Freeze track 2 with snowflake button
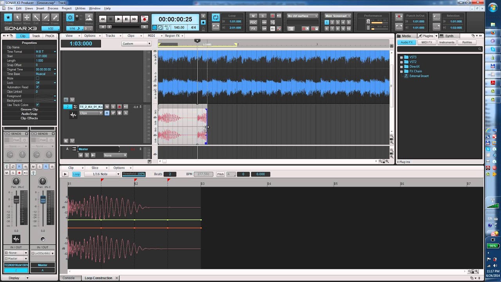Viewport: 501px width, 282px height. pyautogui.click(x=119, y=113)
